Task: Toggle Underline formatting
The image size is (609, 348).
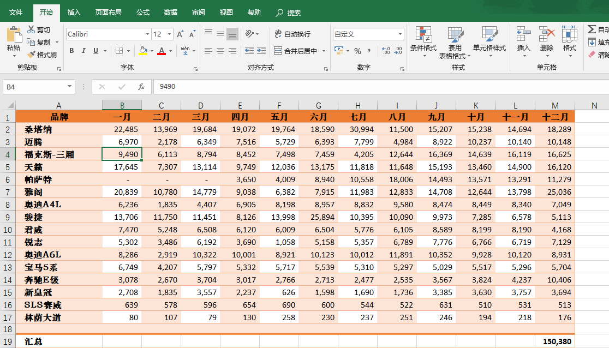Action: click(x=95, y=51)
